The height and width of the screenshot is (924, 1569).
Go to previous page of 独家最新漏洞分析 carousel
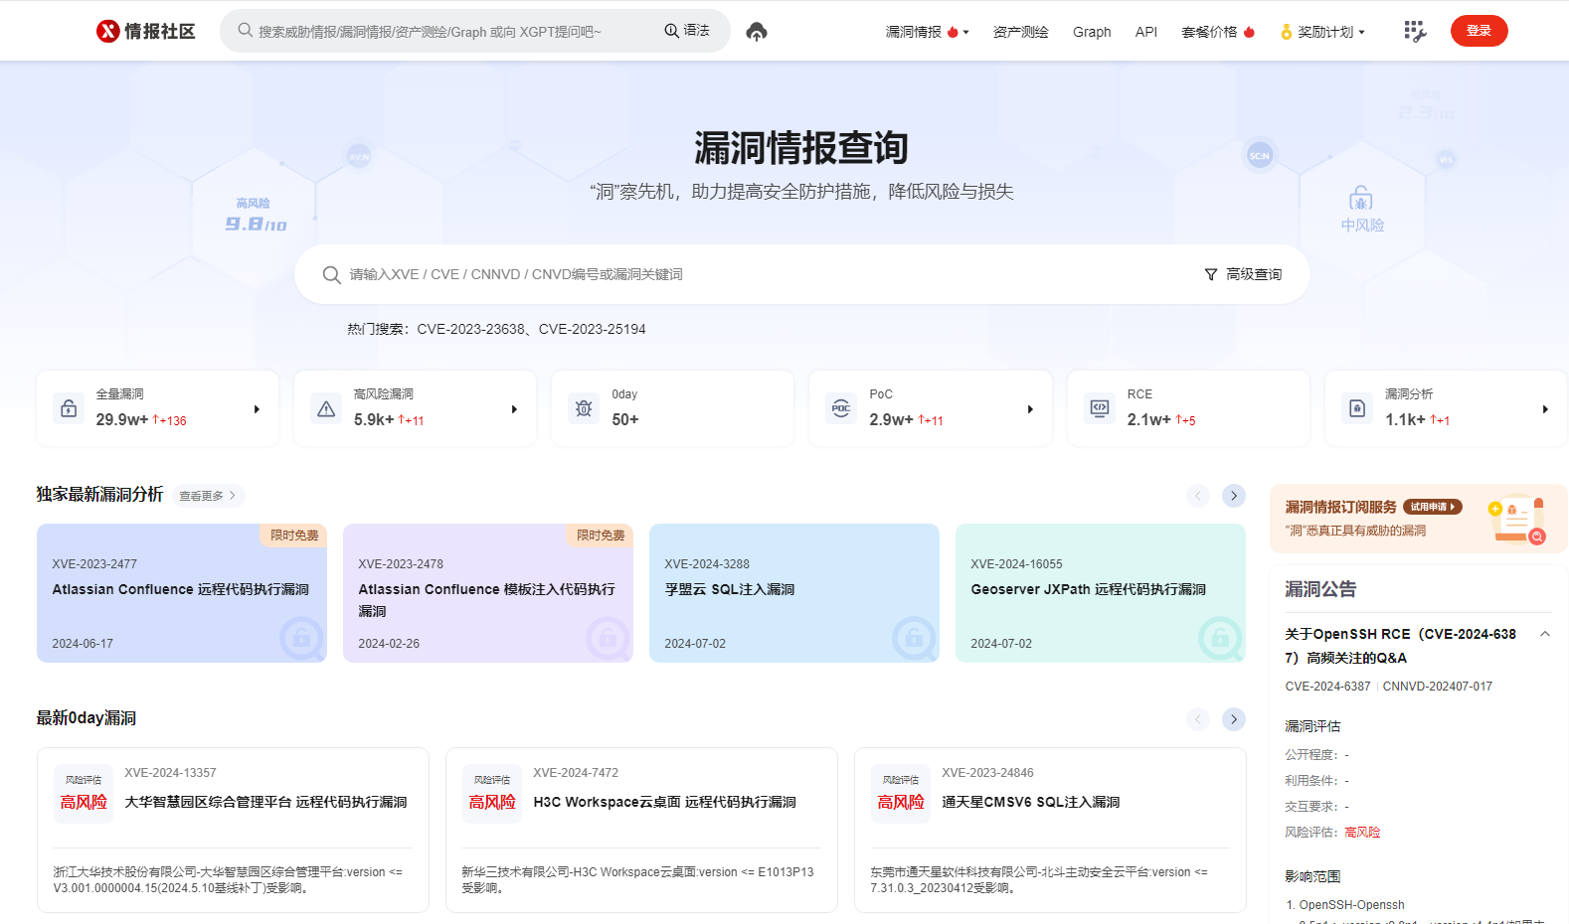tap(1198, 496)
